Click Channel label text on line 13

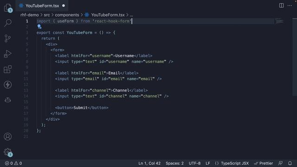click(x=121, y=90)
